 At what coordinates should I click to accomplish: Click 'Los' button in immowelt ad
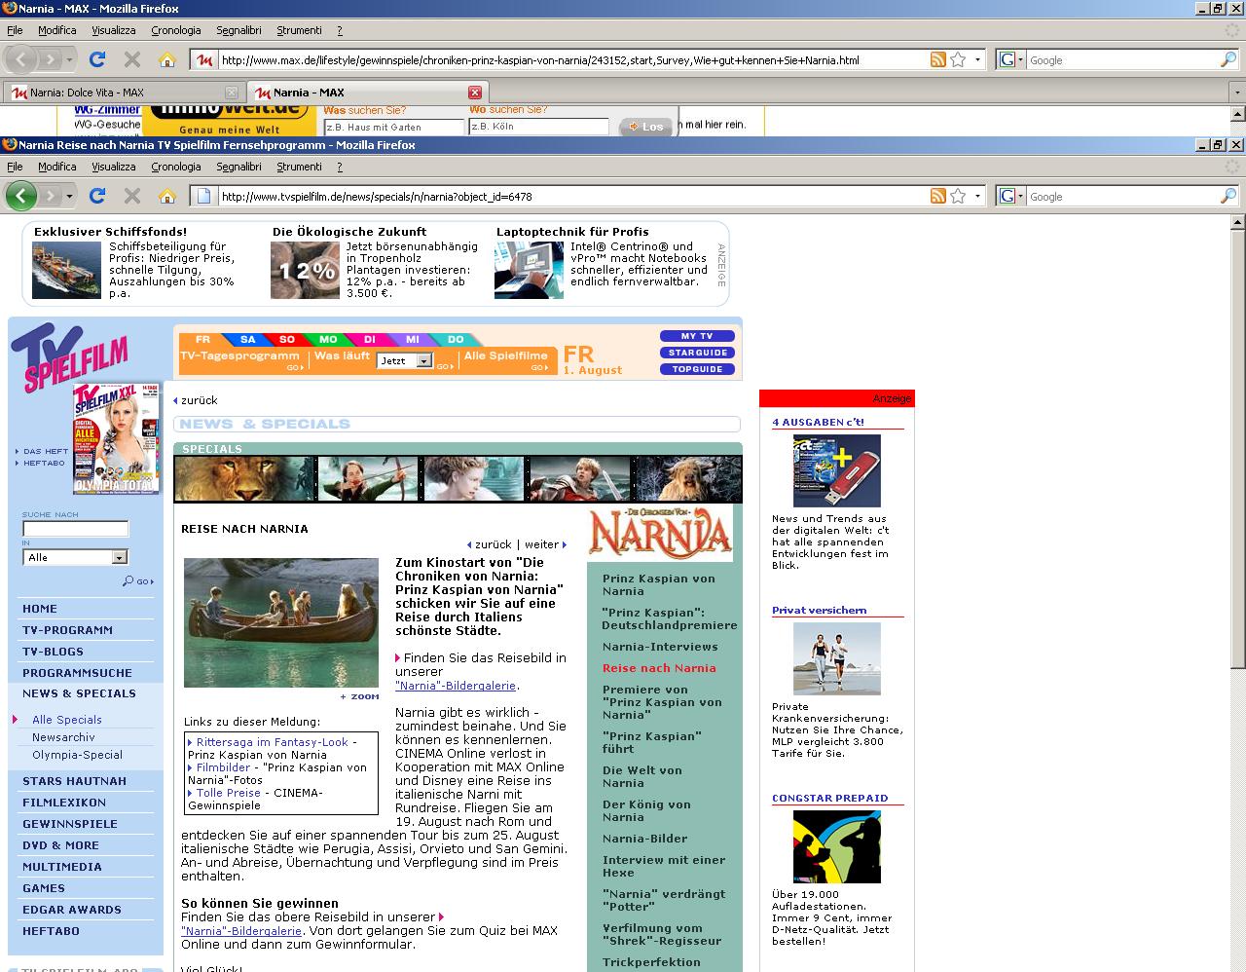click(x=646, y=127)
